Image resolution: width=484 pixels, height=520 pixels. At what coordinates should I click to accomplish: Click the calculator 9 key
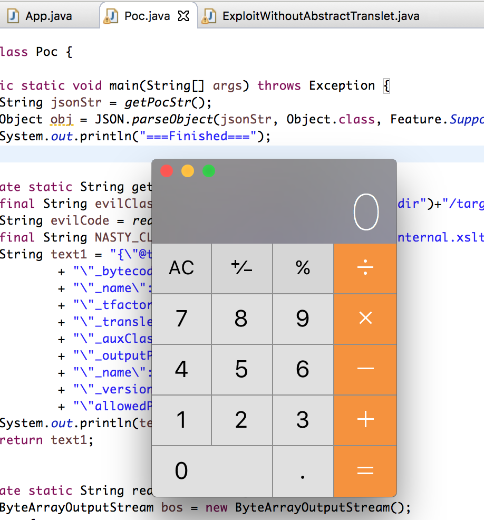click(303, 319)
